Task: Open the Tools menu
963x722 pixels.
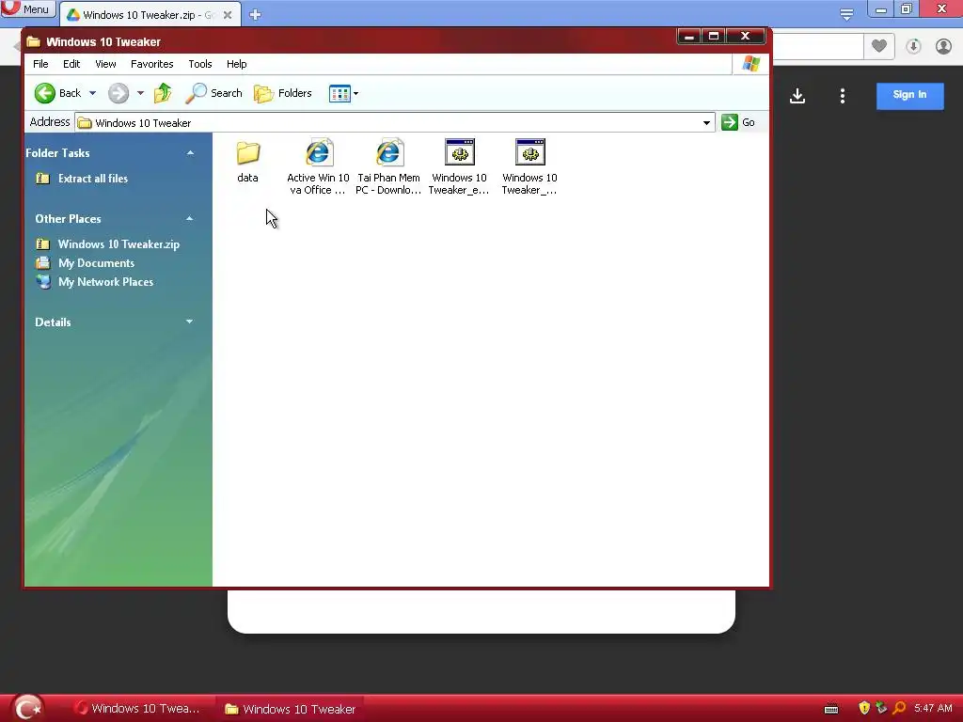Action: (x=199, y=64)
